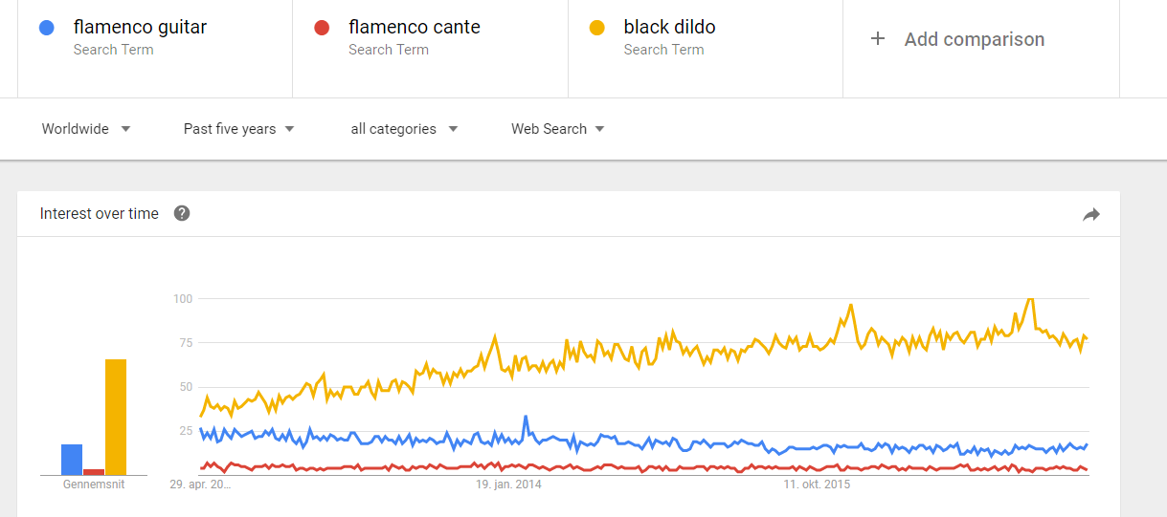Click the share arrow icon
The image size is (1167, 517).
pos(1091,215)
